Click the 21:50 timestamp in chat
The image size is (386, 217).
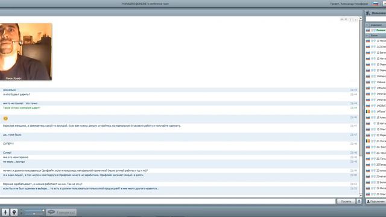[x=353, y=175]
